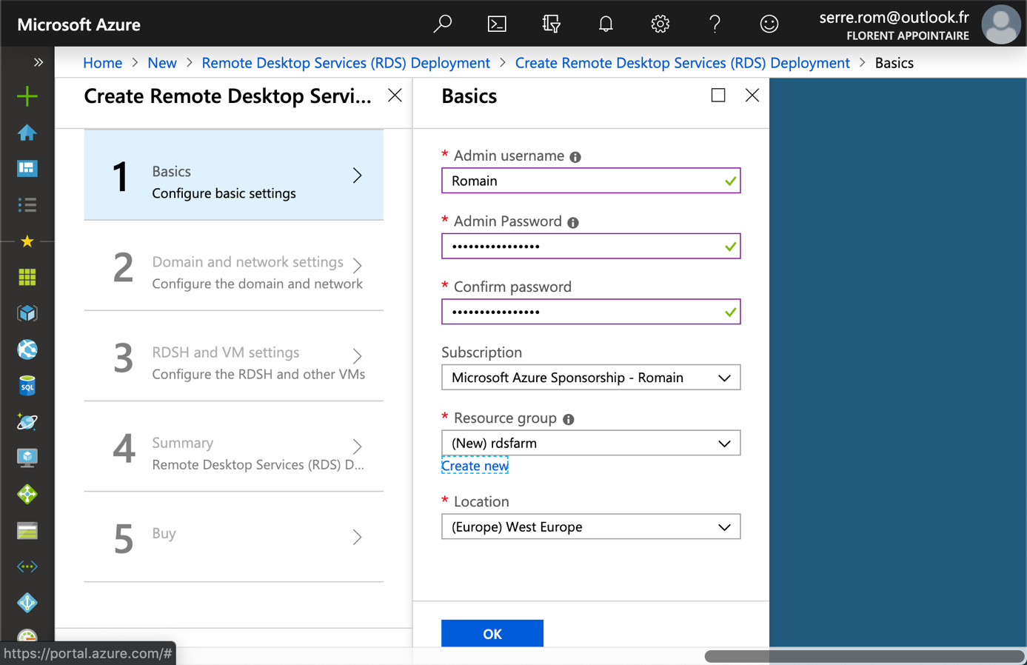This screenshot has width=1027, height=665.
Task: Open Virtual machines monitor icon
Action: (27, 458)
